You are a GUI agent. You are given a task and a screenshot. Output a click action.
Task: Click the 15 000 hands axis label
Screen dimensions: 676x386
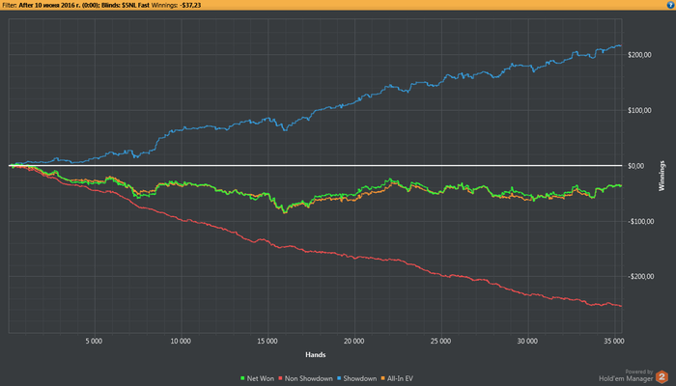tap(268, 342)
